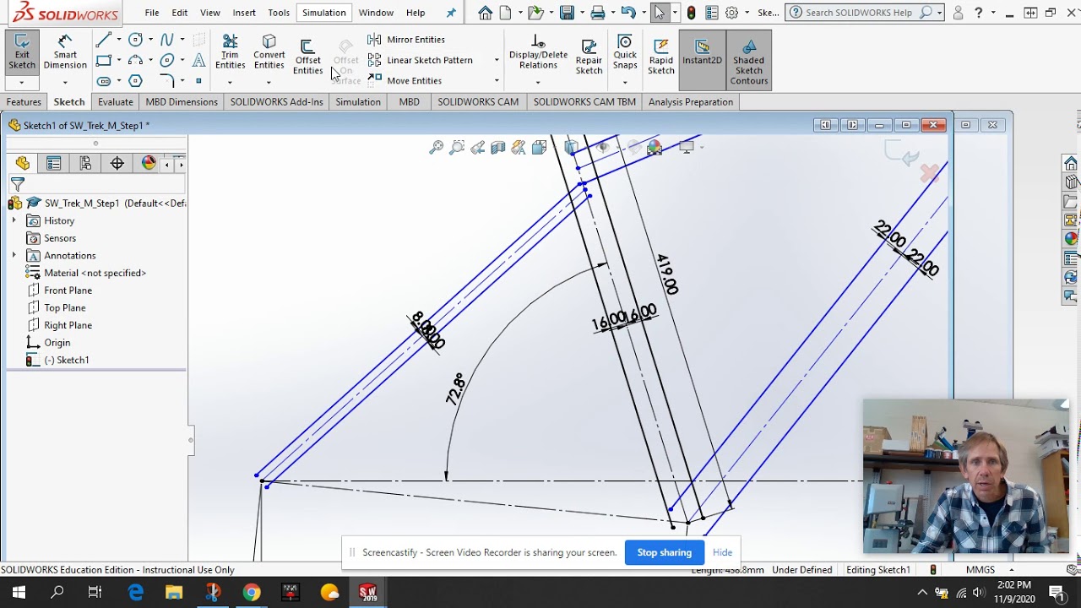Click Zoom to Fit in heads-up toolbar

[436, 148]
